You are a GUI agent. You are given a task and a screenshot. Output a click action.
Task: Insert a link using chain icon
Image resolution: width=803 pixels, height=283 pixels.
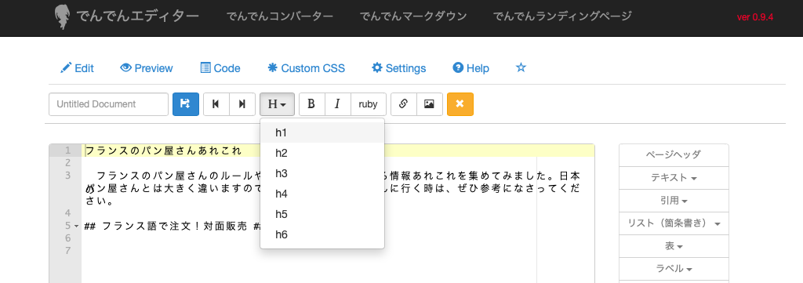coord(404,104)
